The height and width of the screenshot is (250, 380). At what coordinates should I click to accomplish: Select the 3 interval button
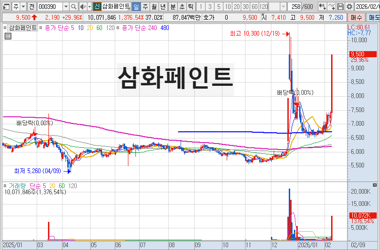click(x=210, y=7)
